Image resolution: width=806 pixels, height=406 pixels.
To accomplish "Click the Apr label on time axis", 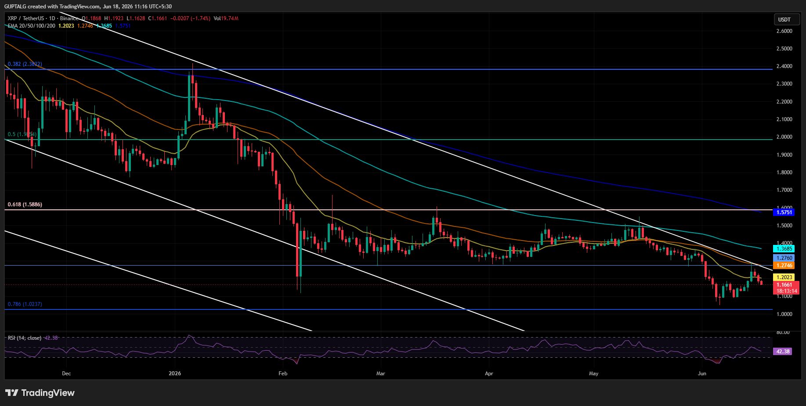I will (x=489, y=374).
